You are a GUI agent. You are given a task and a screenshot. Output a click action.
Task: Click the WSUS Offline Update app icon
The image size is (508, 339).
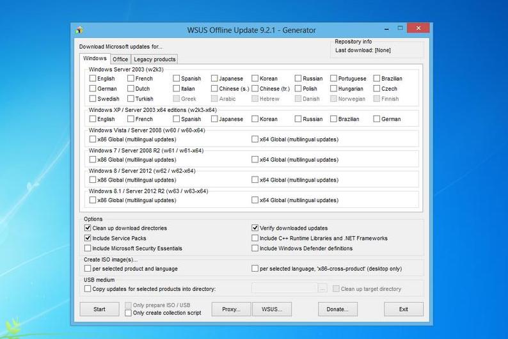pos(79,30)
